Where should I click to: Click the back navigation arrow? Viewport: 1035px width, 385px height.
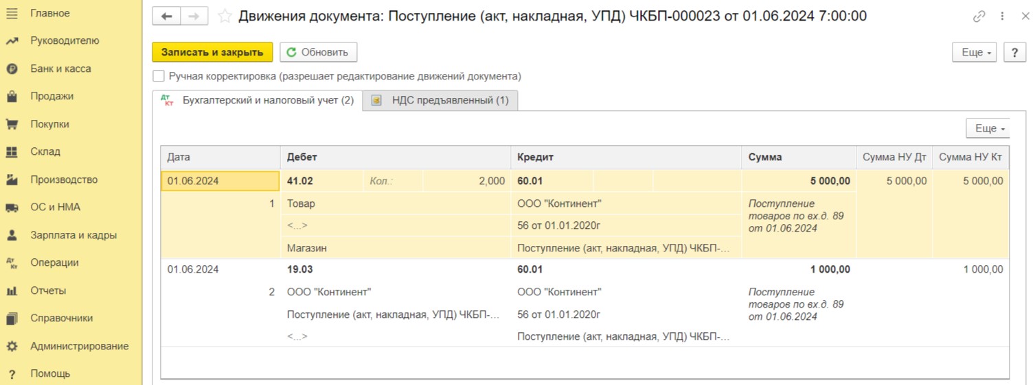coord(166,16)
